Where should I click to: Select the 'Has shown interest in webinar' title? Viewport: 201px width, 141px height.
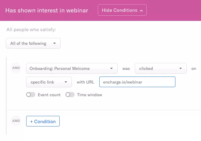(47, 11)
